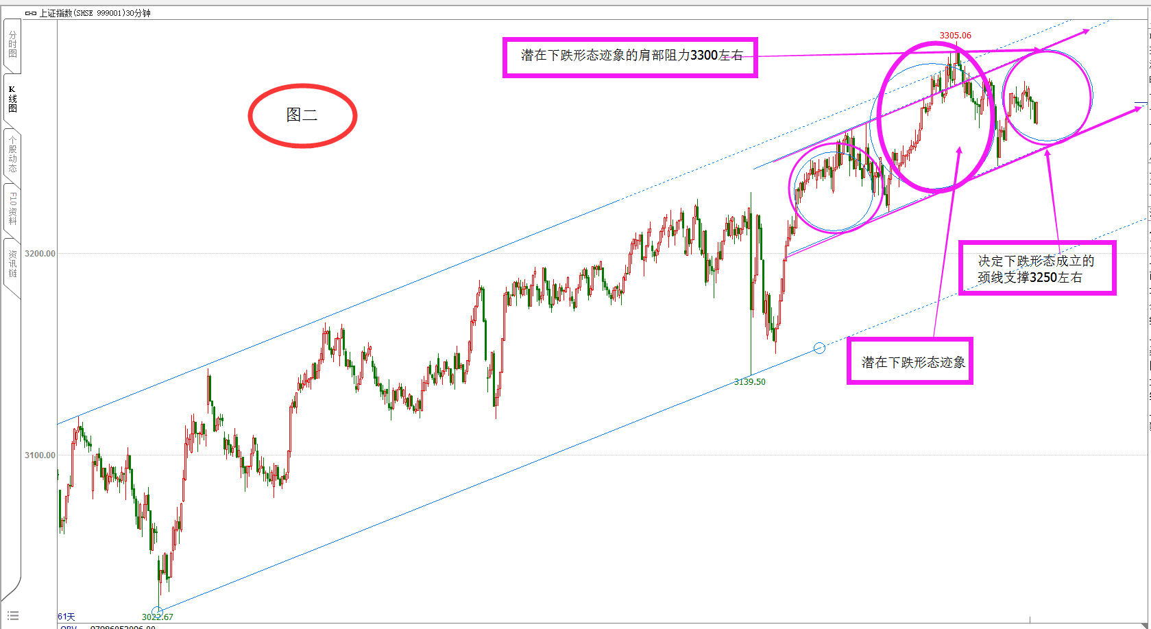Click the 肩部阻力3300左右 annotation text box

630,58
